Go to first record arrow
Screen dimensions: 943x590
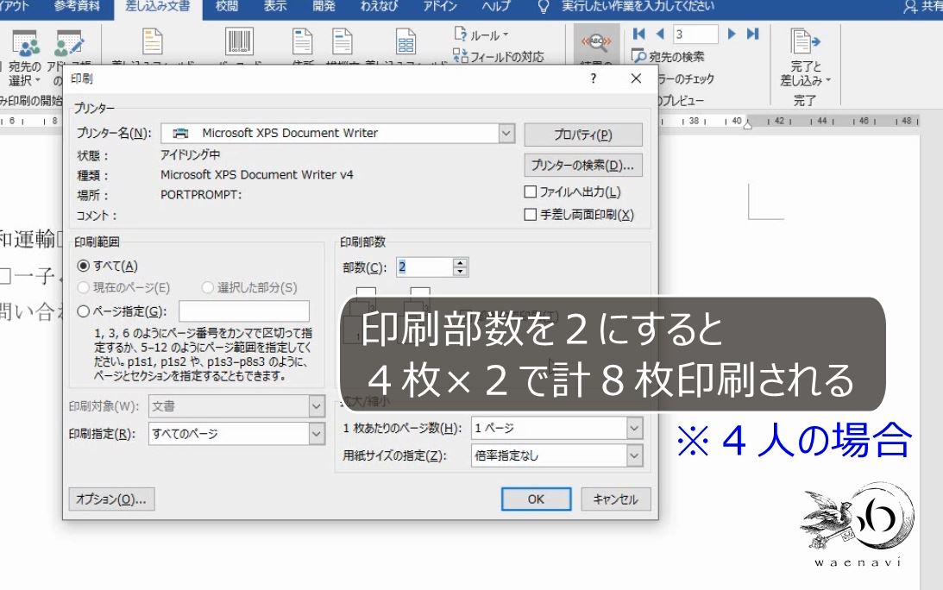tap(638, 34)
